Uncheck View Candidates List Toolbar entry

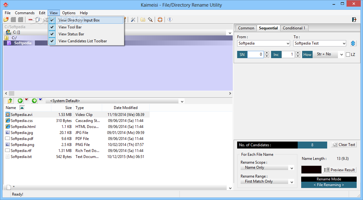click(86, 41)
